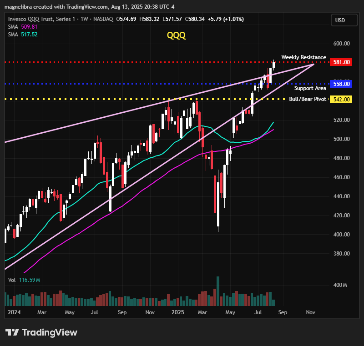Click the Nov label after Sep on time axis
The width and height of the screenshot is (364, 346).
tap(310, 312)
